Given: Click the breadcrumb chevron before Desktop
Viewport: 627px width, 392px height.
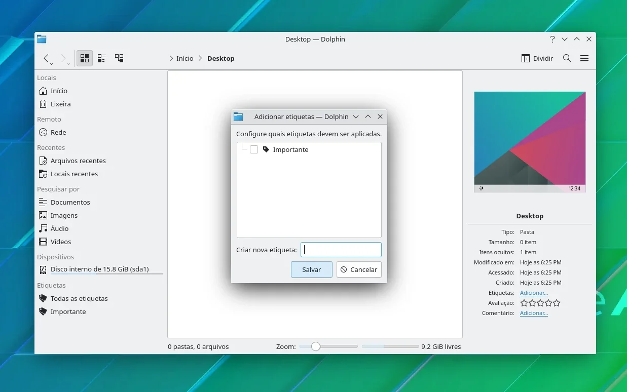Looking at the screenshot, I should [201, 58].
